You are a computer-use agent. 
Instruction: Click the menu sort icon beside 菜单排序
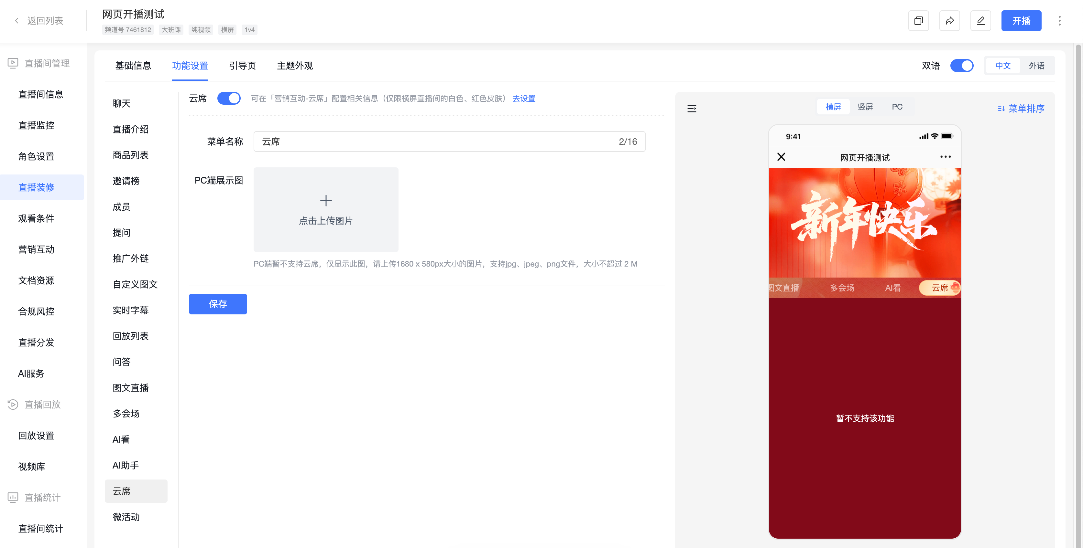click(x=1001, y=109)
